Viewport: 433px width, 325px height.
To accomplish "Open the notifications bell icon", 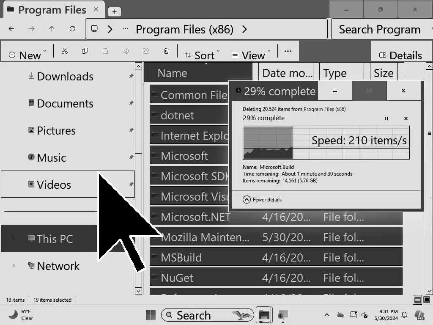I will tap(404, 315).
